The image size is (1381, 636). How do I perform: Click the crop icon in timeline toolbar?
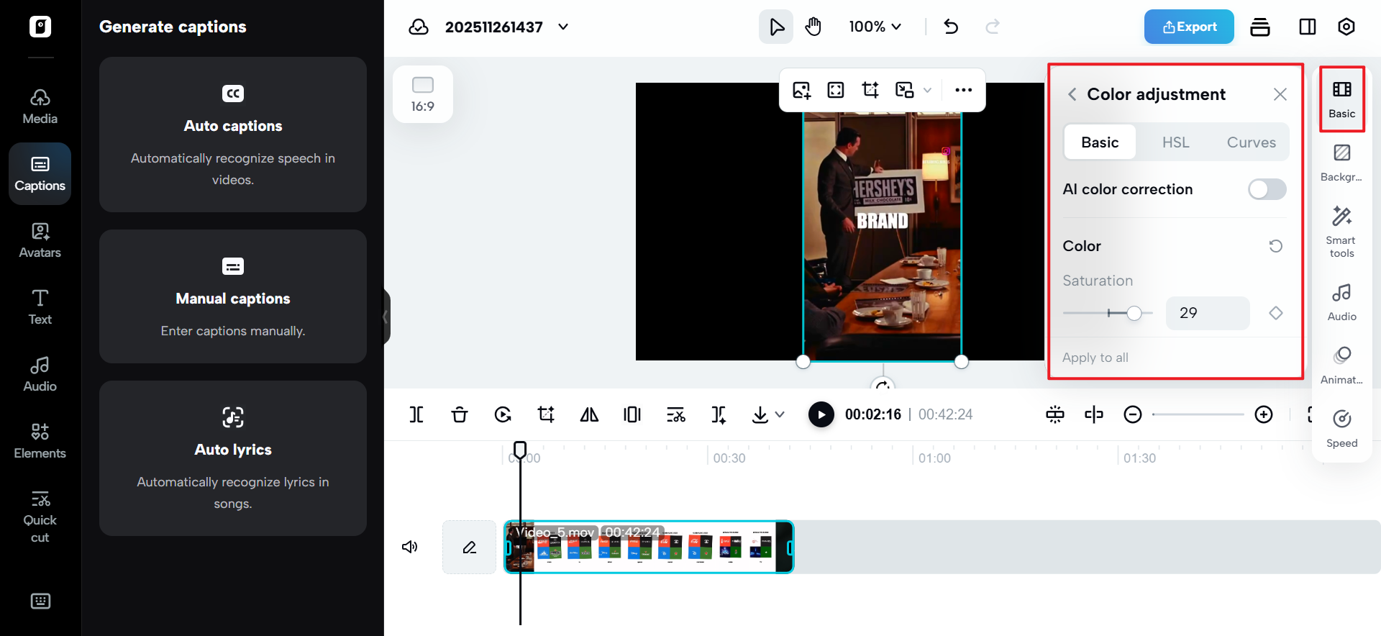pos(546,414)
